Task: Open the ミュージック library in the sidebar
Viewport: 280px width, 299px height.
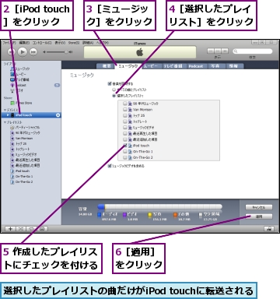Action: click(20, 69)
